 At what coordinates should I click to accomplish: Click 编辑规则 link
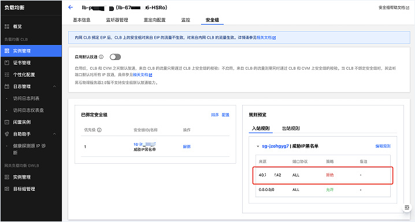click(383, 146)
